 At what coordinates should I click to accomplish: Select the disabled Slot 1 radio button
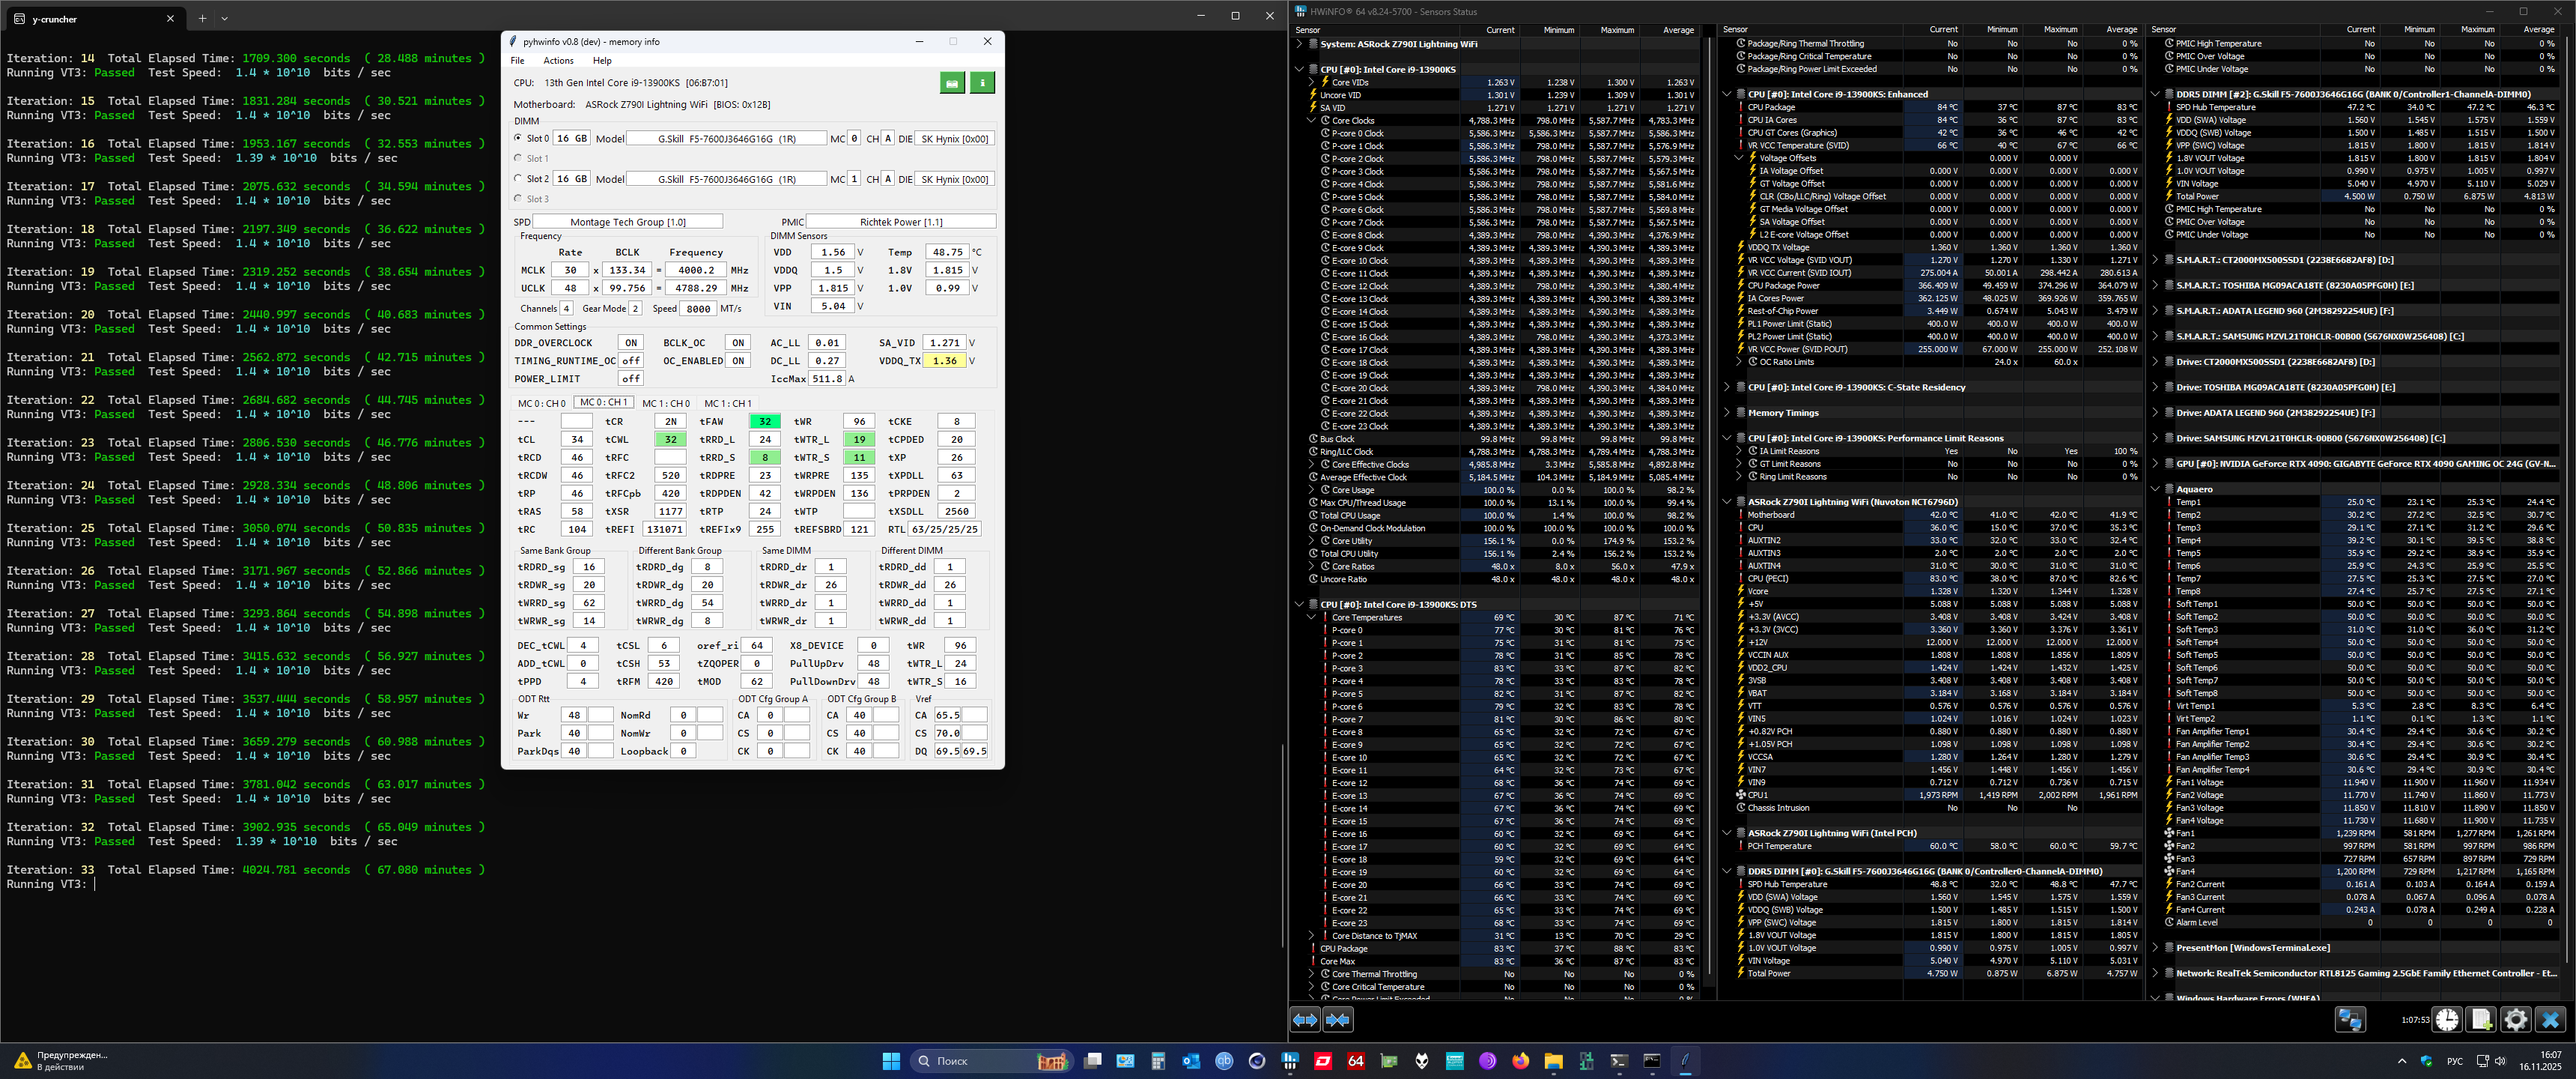pyautogui.click(x=518, y=158)
